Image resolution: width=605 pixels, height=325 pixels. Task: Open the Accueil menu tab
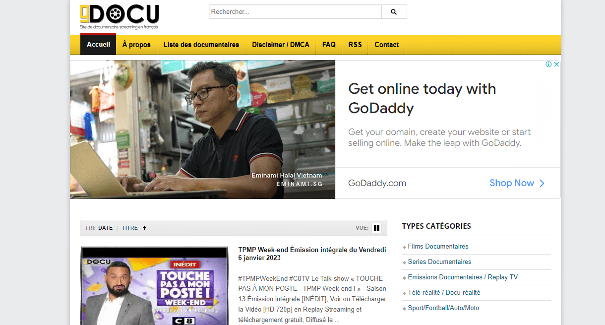(x=98, y=45)
